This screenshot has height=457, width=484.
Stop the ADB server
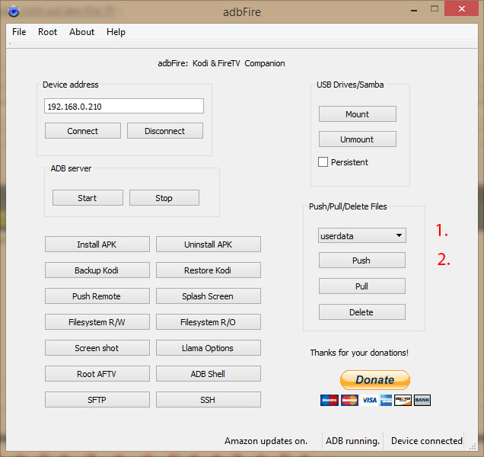[164, 198]
